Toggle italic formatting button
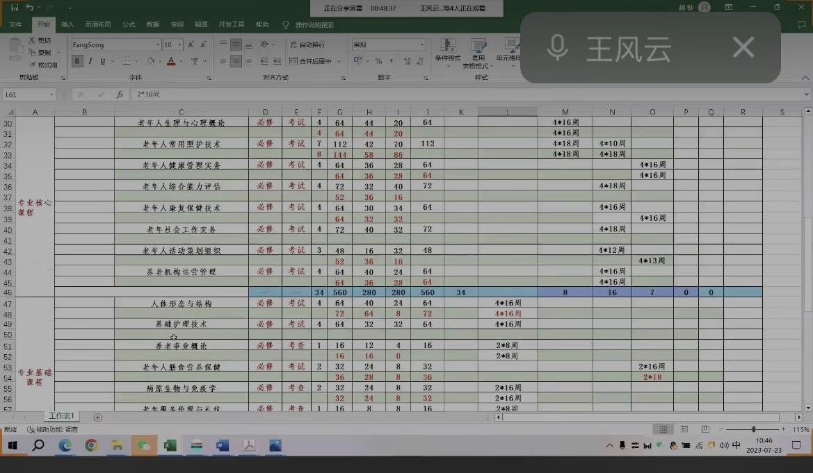813x473 pixels. click(x=90, y=61)
